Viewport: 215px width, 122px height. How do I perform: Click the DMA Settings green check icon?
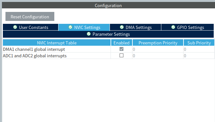pyautogui.click(x=122, y=27)
